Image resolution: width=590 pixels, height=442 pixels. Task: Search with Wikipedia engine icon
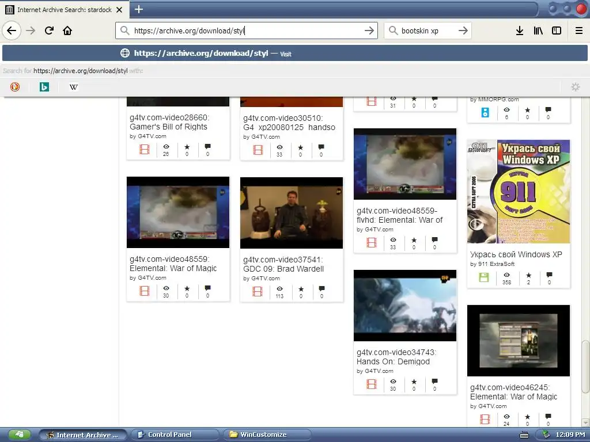74,87
